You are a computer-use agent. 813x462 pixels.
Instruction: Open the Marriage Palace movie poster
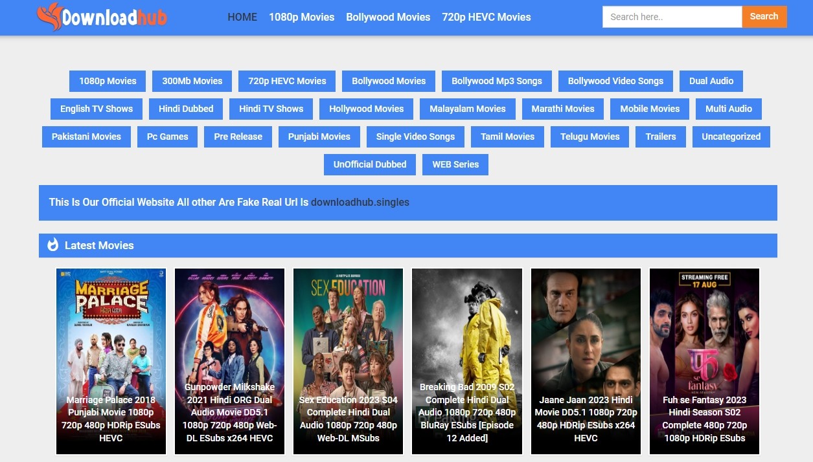pyautogui.click(x=111, y=361)
